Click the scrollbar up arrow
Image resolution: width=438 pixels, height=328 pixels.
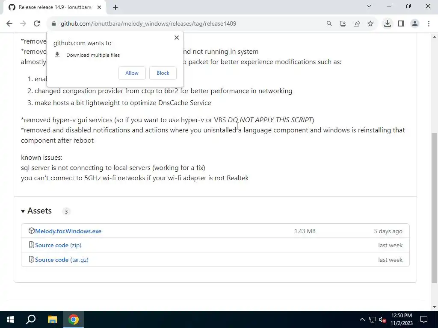tap(434, 37)
